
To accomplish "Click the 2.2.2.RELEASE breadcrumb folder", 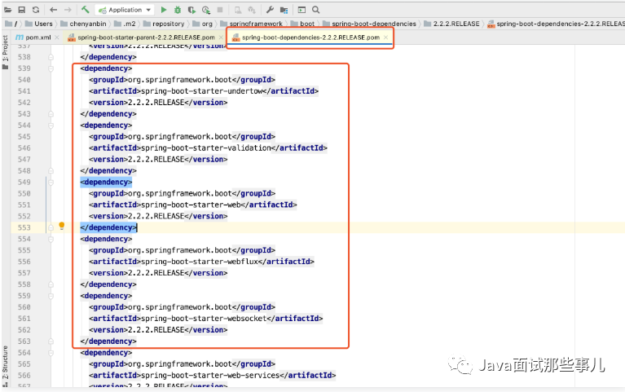I will (x=451, y=24).
